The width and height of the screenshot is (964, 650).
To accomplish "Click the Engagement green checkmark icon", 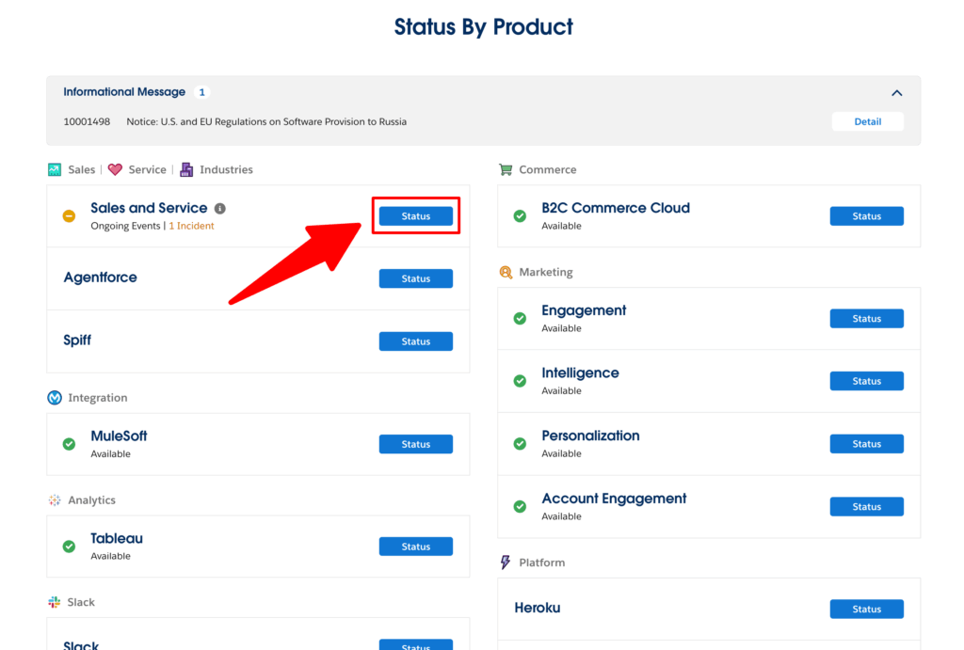I will 520,318.
